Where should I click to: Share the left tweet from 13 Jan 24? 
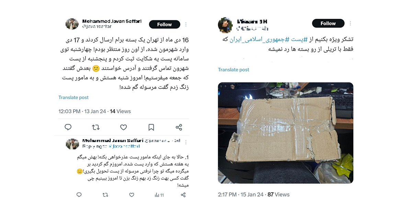click(x=179, y=127)
